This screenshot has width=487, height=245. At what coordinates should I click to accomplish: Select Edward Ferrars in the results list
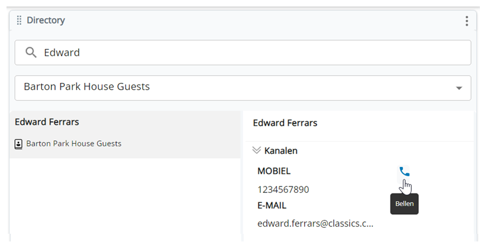tap(125, 134)
